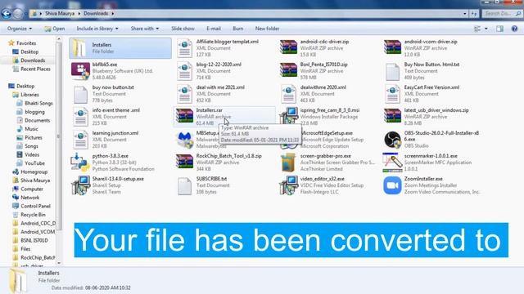Select Favorites in the navigation pane

26,43
